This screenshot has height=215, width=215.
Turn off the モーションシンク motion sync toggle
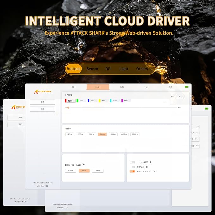132,171
